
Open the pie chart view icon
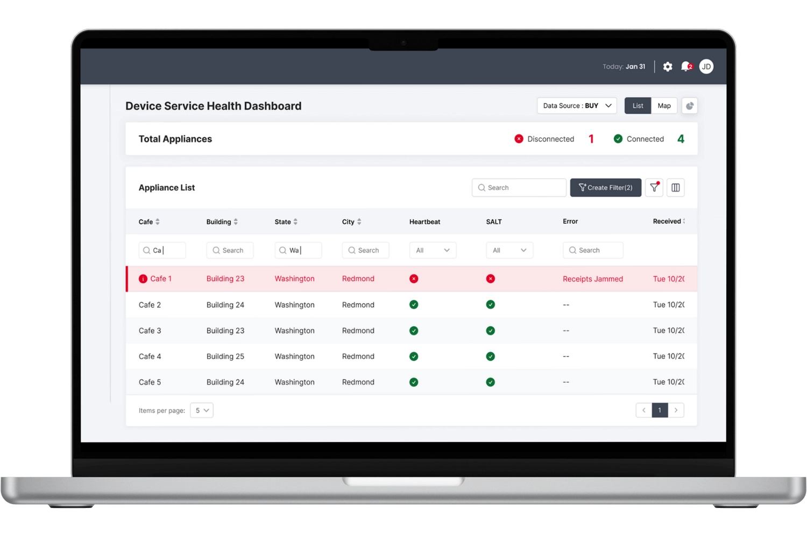coord(689,106)
